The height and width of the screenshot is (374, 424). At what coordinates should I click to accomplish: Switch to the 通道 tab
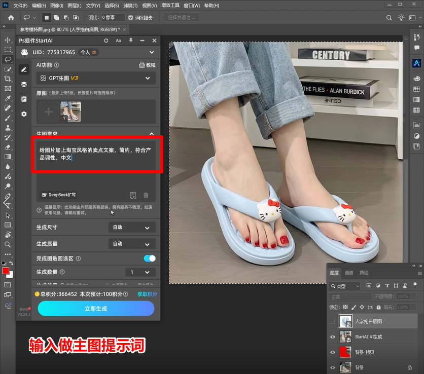349,273
